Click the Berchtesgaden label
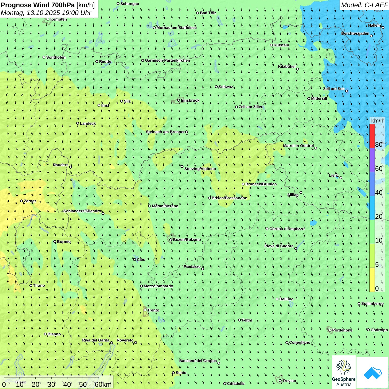Image resolution: width=389 pixels, height=389 pixels. pyautogui.click(x=355, y=33)
